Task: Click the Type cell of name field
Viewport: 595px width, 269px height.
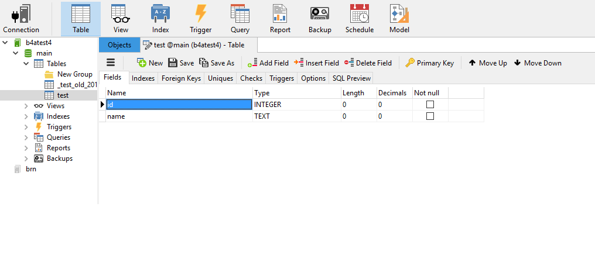Action: click(x=296, y=116)
